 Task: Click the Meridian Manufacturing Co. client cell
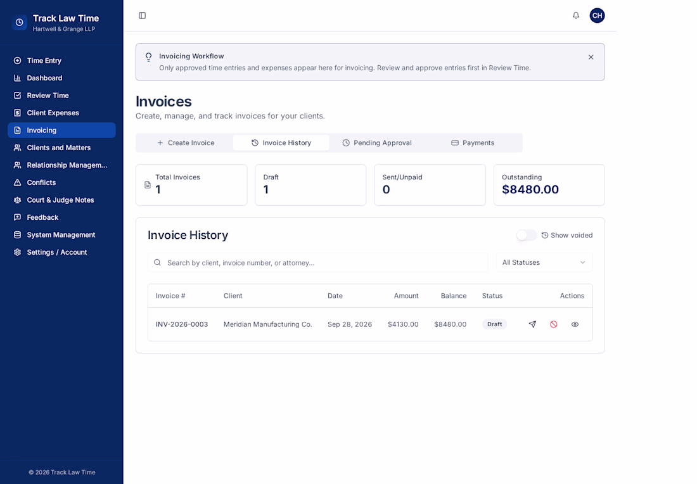click(267, 324)
